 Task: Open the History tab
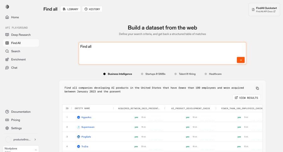tap(92, 9)
